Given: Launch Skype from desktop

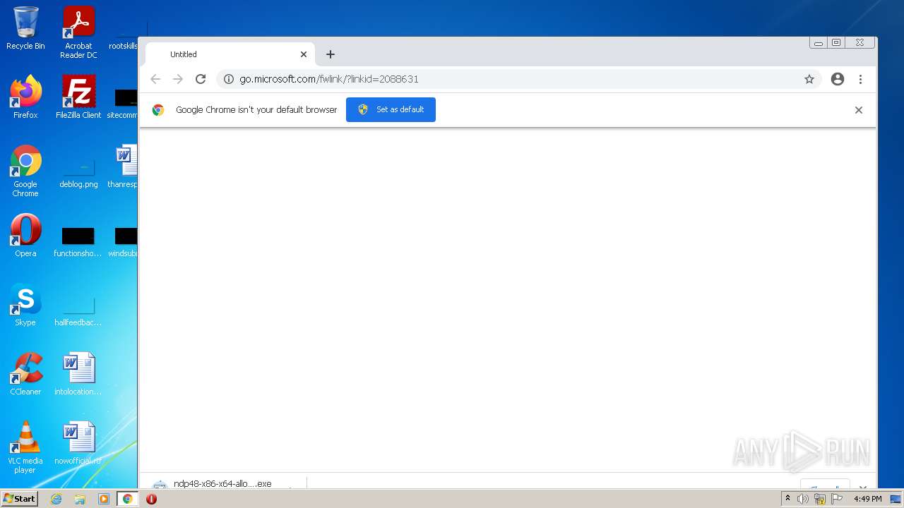Looking at the screenshot, I should click(x=25, y=305).
